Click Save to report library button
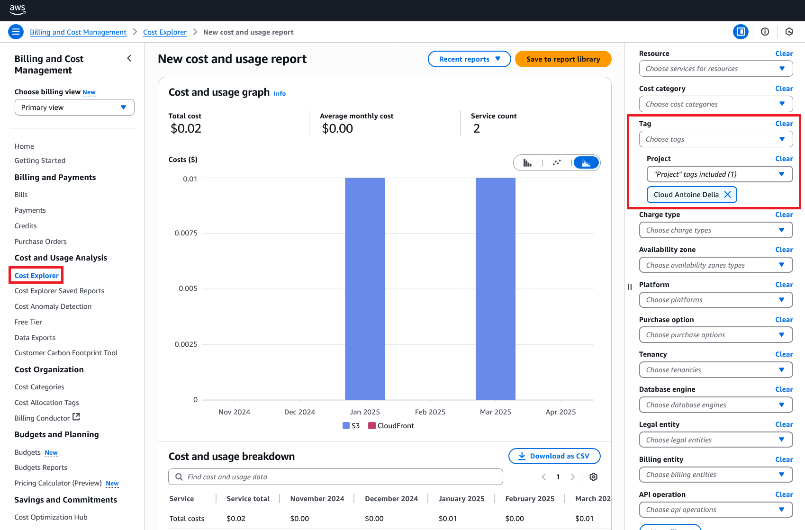Viewport: 805px width, 530px height. point(563,59)
